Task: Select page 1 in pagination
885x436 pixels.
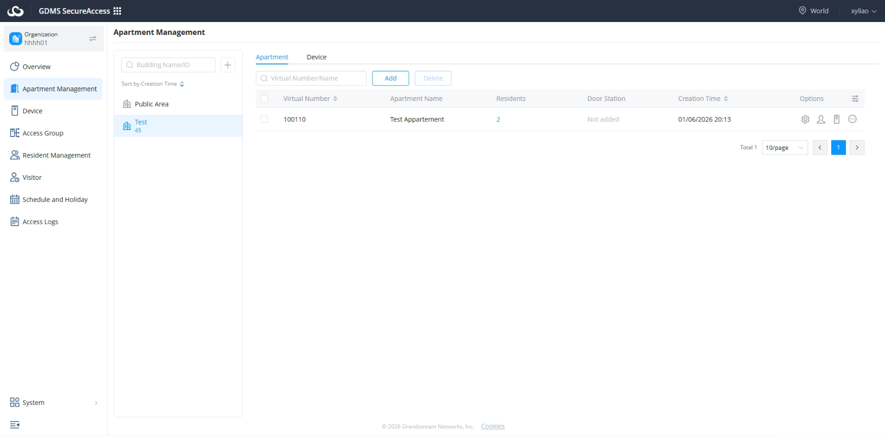Action: [x=838, y=148]
